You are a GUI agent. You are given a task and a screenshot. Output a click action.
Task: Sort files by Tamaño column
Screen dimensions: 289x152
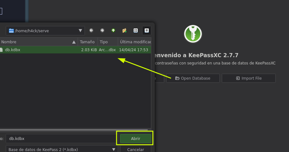pos(87,42)
